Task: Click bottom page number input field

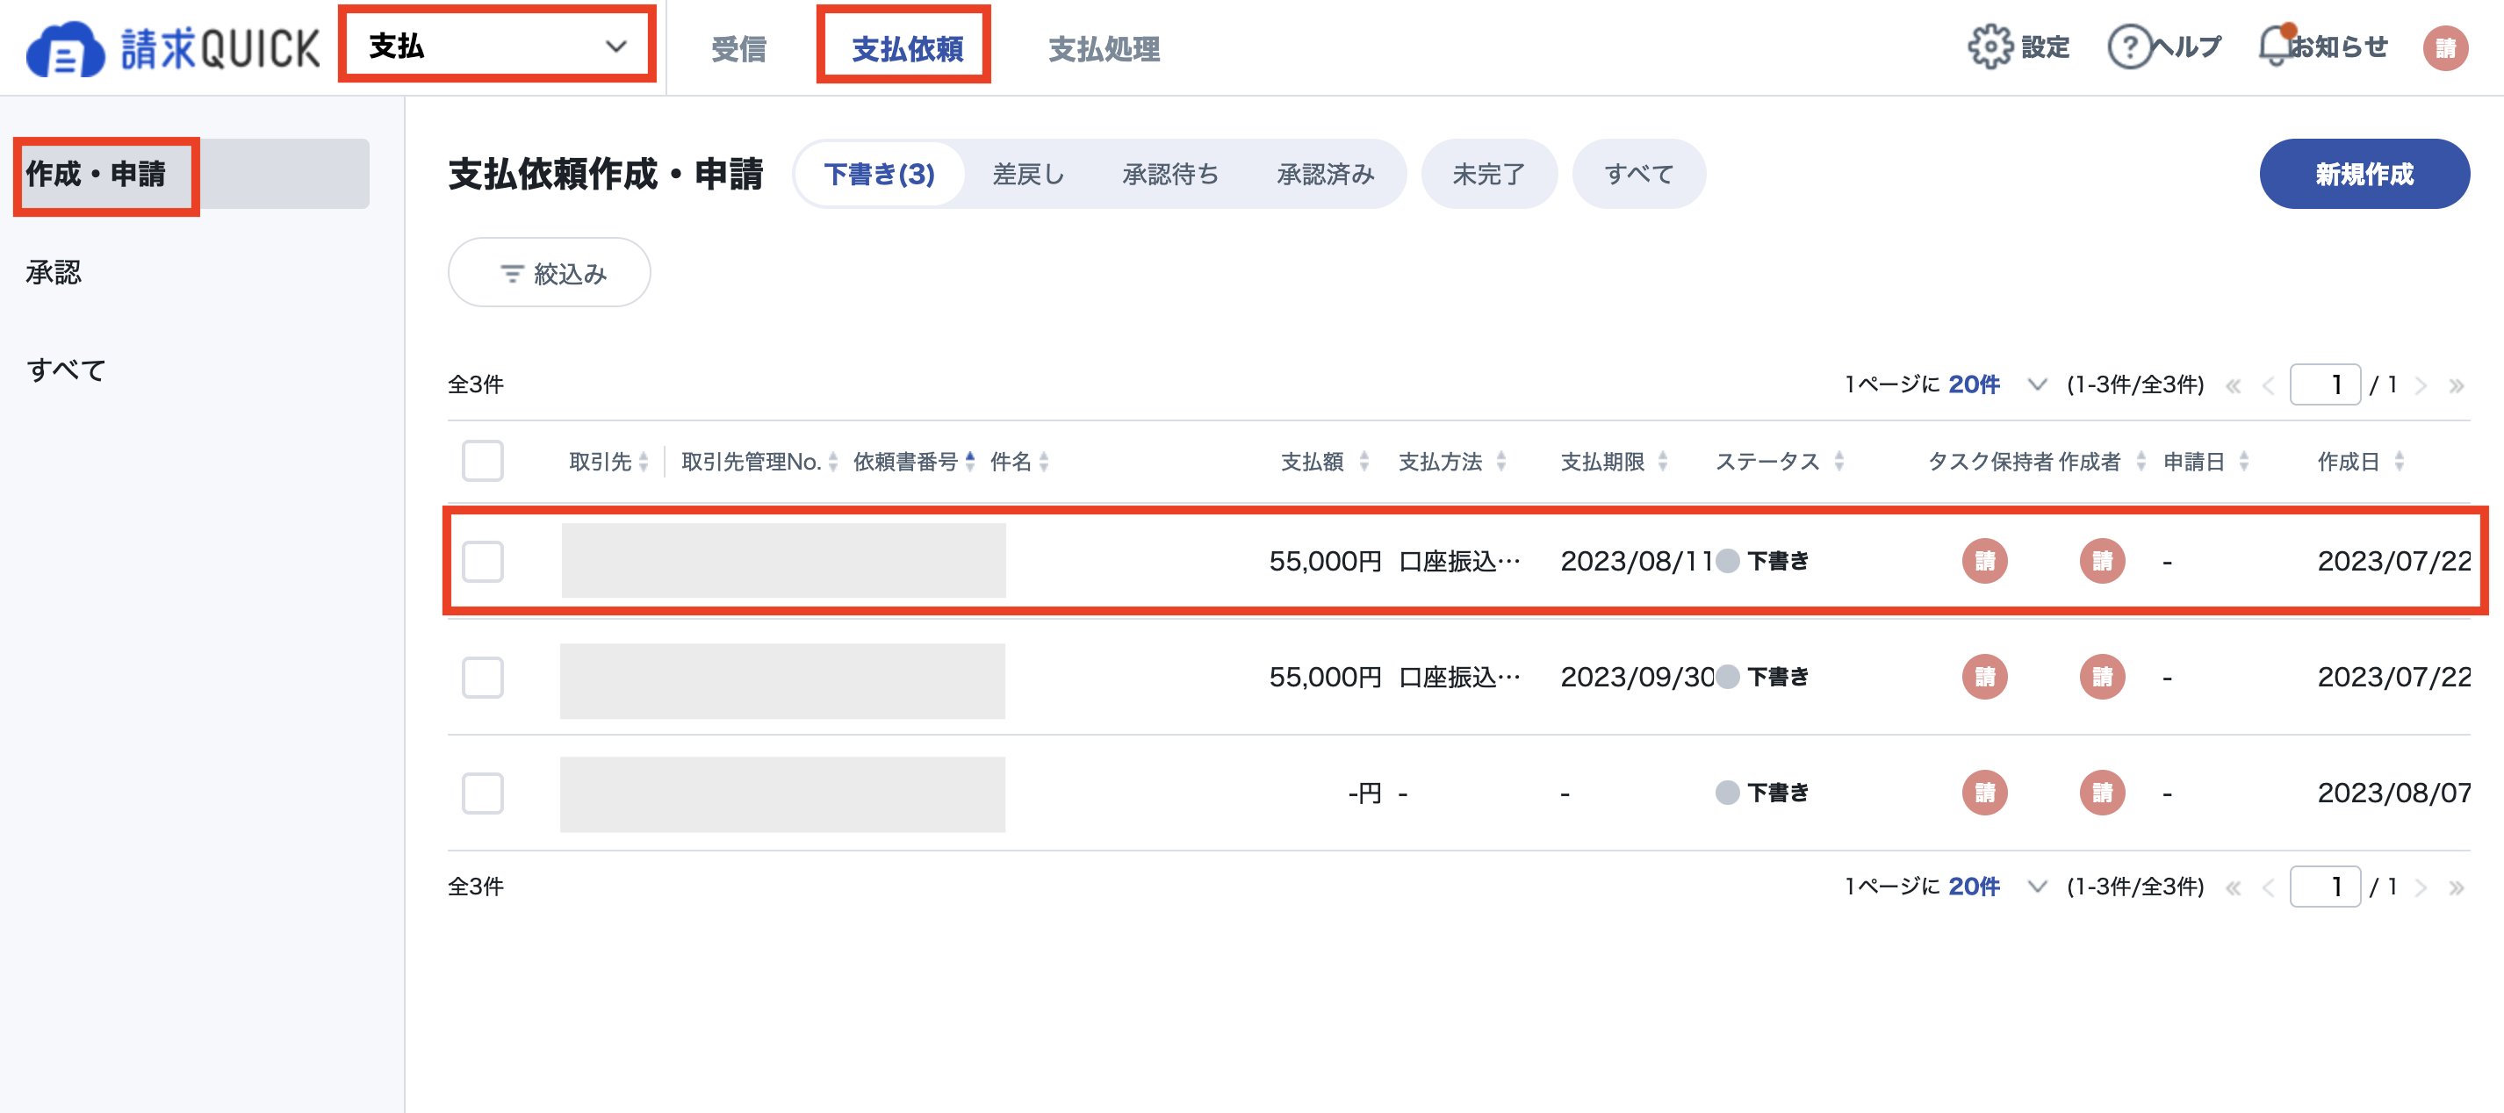Action: coord(2324,887)
